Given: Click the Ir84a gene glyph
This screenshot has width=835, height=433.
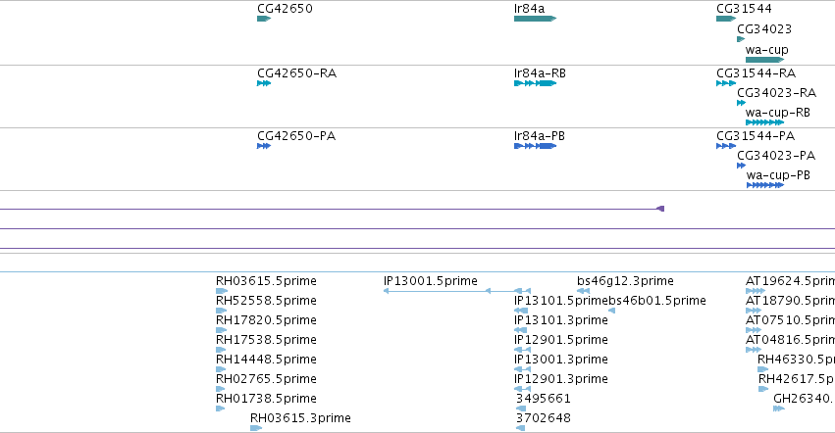Looking at the screenshot, I should pos(535,19).
